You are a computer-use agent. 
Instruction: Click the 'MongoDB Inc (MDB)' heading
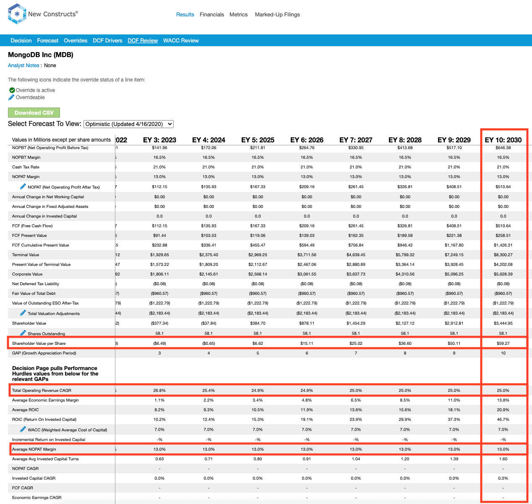pyautogui.click(x=41, y=55)
